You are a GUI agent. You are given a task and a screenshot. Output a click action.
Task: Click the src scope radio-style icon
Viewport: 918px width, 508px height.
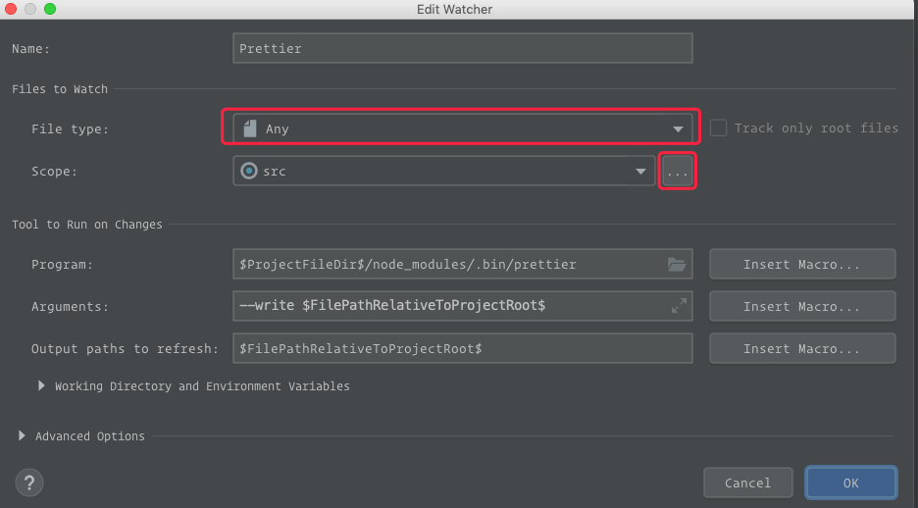point(249,171)
